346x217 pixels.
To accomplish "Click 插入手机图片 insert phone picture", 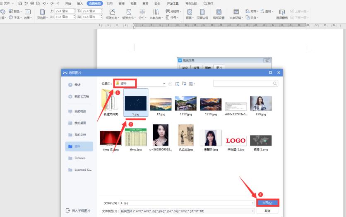I will pos(79,211).
